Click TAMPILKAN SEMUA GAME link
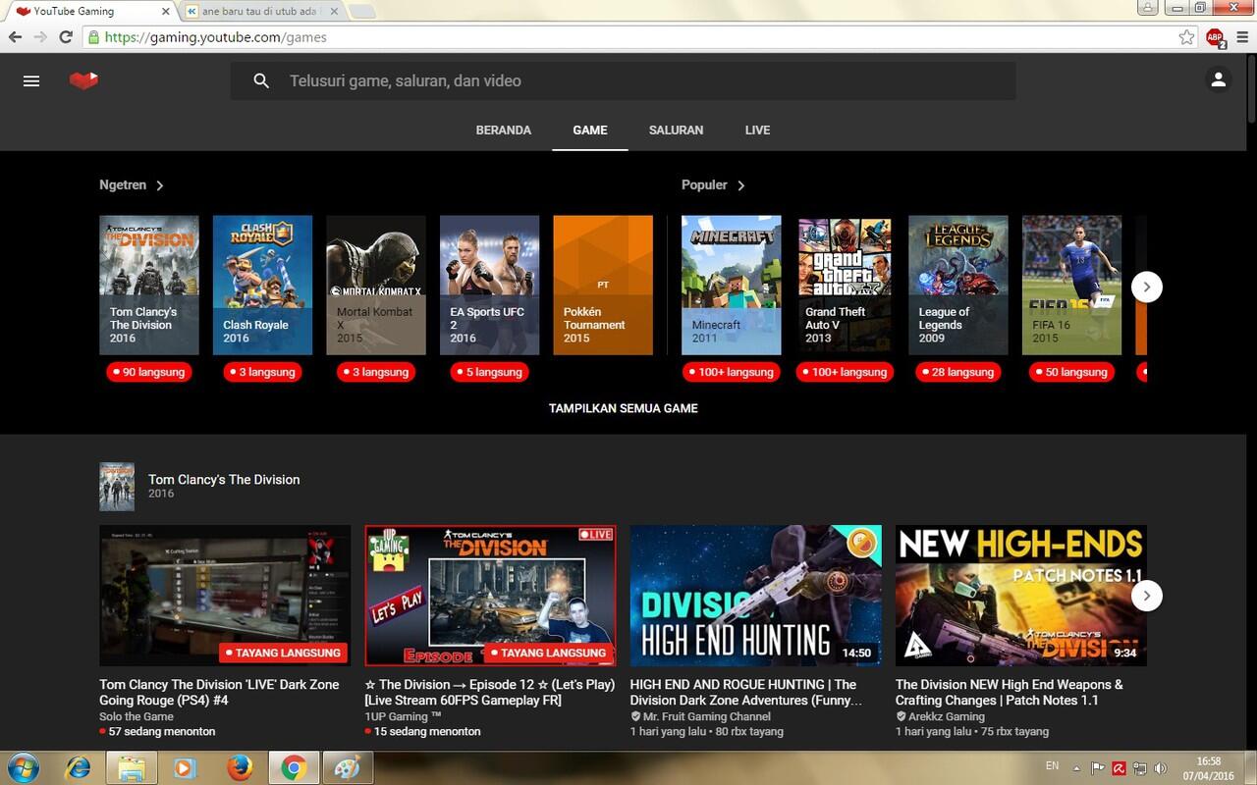 [624, 408]
